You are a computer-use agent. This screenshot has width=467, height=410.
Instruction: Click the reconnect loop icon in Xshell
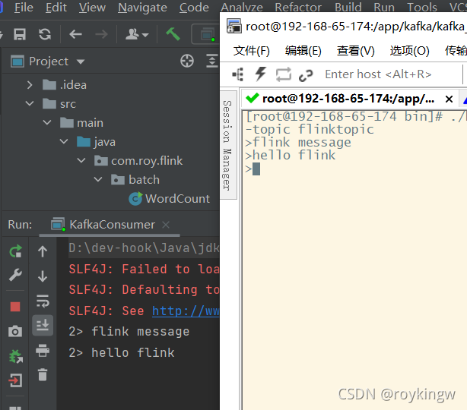tap(283, 74)
